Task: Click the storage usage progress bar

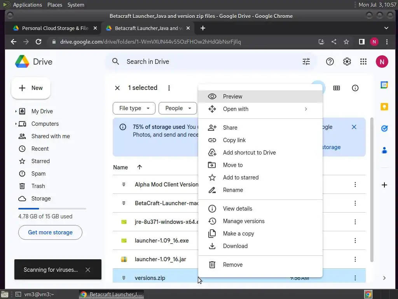Action: click(52, 209)
